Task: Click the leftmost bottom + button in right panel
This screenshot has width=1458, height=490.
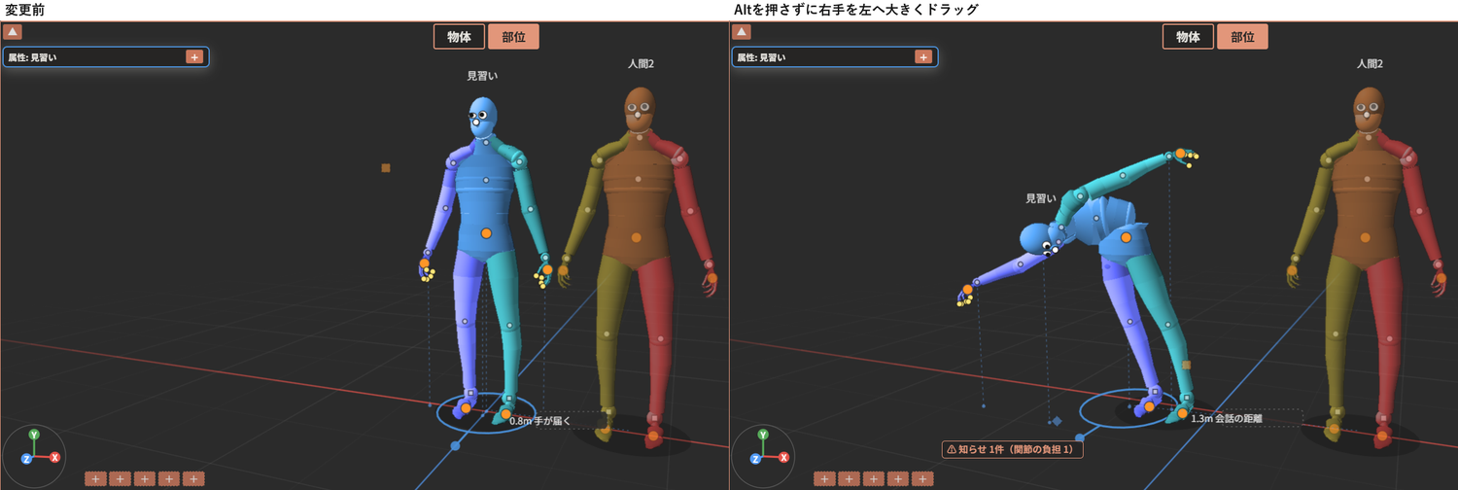Action: (824, 478)
